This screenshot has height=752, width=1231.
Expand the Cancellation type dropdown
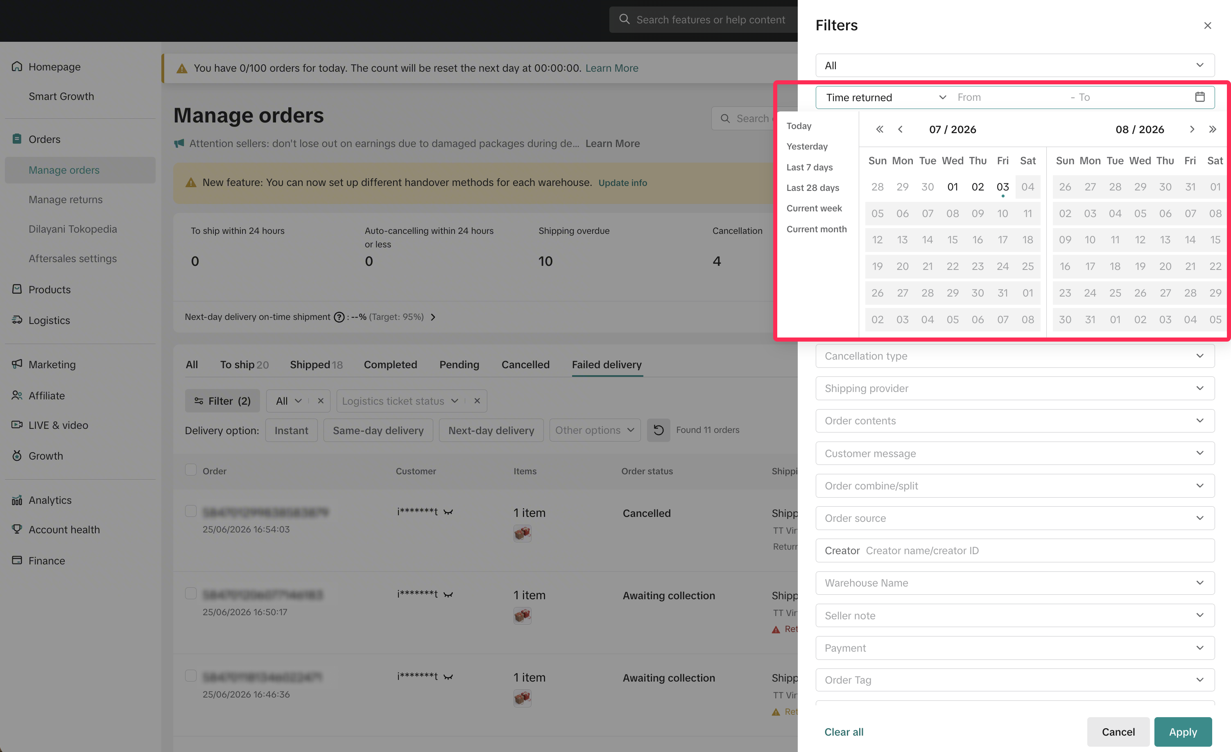(1015, 356)
